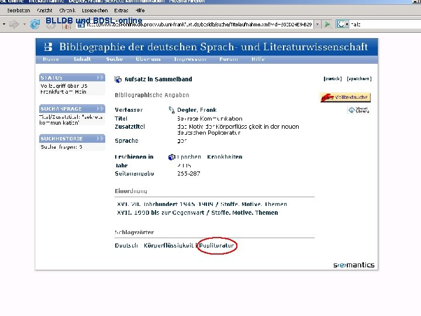421x316 pixels.
Task: Open Forum navigation item
Action: [x=229, y=59]
